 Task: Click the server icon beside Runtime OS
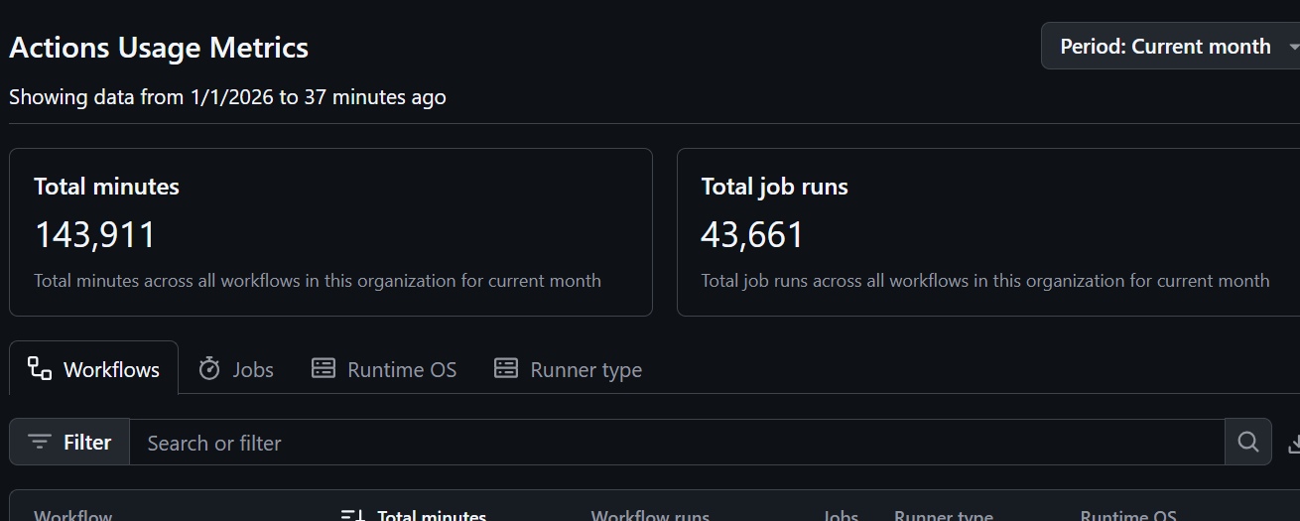pyautogui.click(x=324, y=369)
